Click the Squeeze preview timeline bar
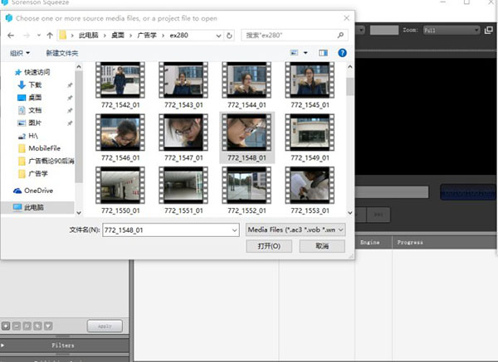 tap(392, 192)
